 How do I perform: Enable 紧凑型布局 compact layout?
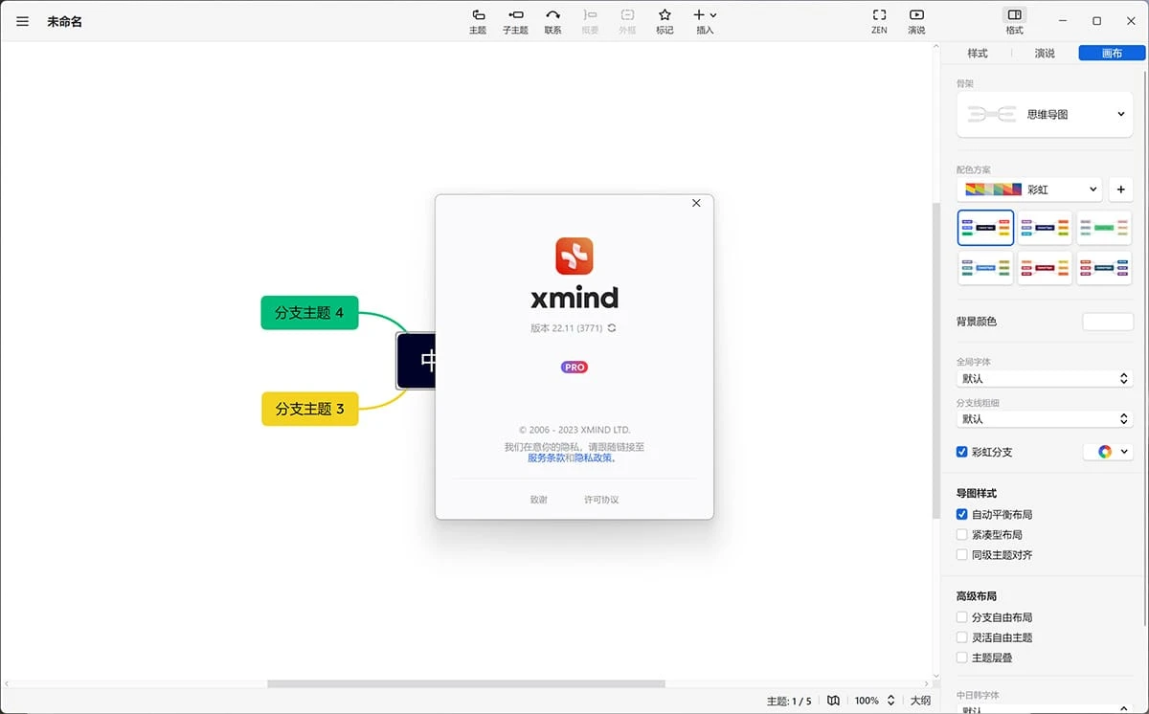pyautogui.click(x=961, y=534)
